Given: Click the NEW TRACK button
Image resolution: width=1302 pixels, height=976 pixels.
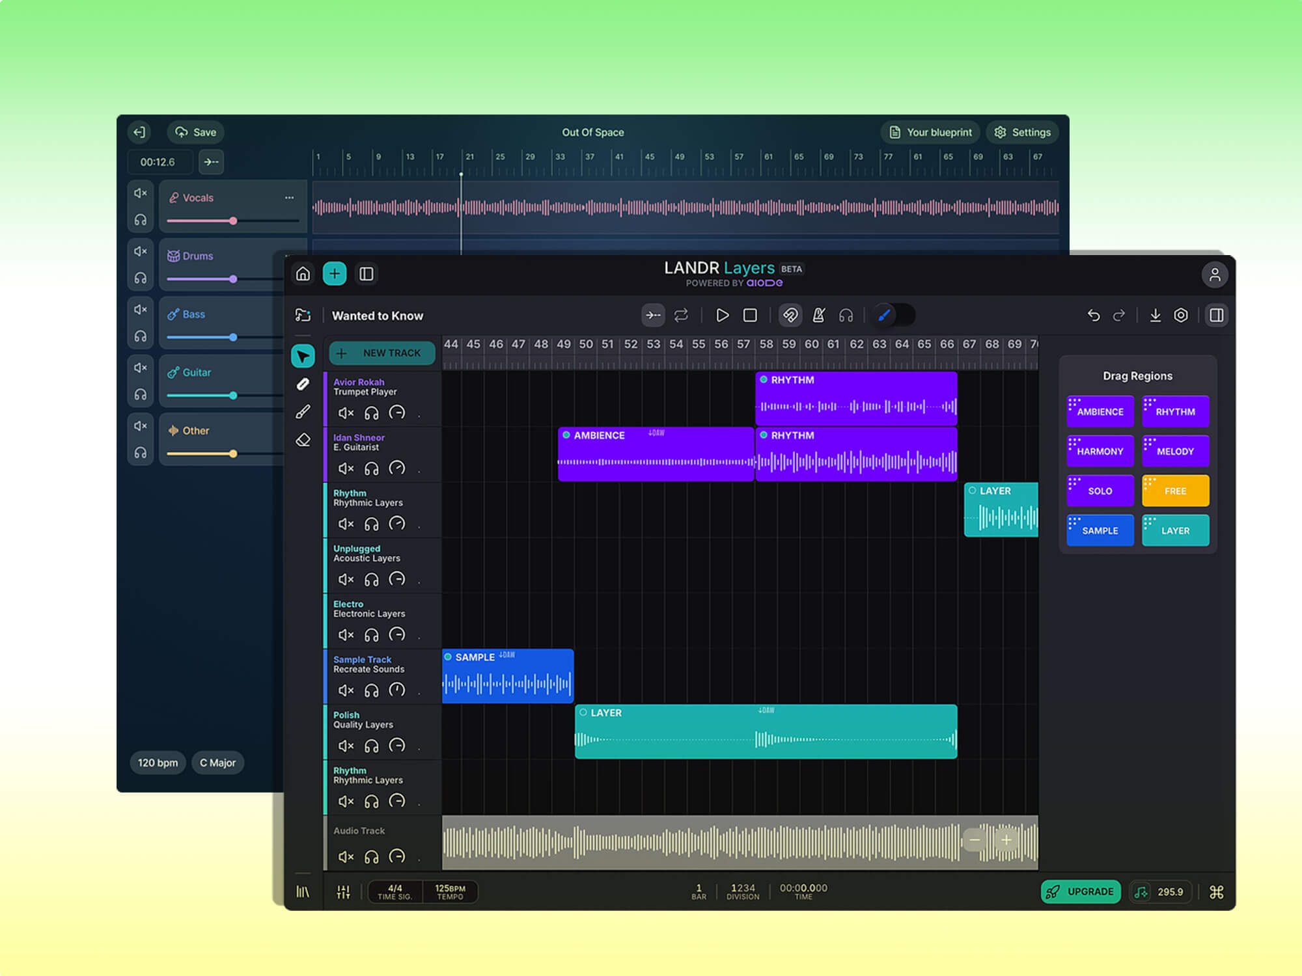Looking at the screenshot, I should [381, 353].
